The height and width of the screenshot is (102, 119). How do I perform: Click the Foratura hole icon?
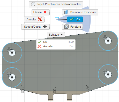click(x=66, y=27)
